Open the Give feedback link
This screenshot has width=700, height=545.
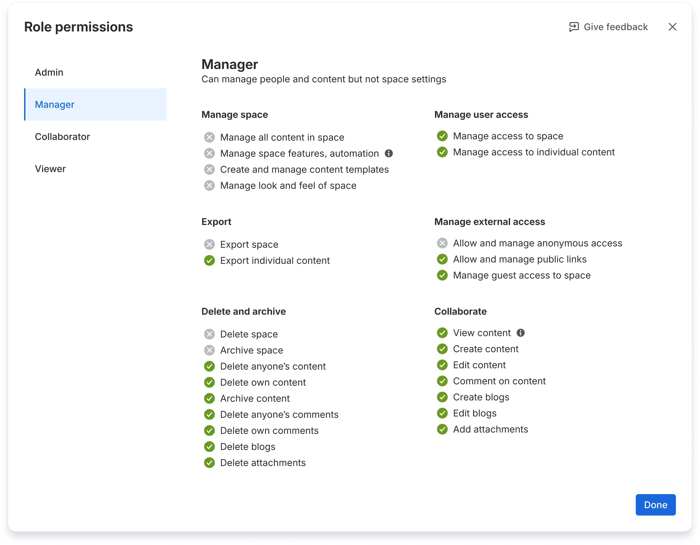[608, 27]
